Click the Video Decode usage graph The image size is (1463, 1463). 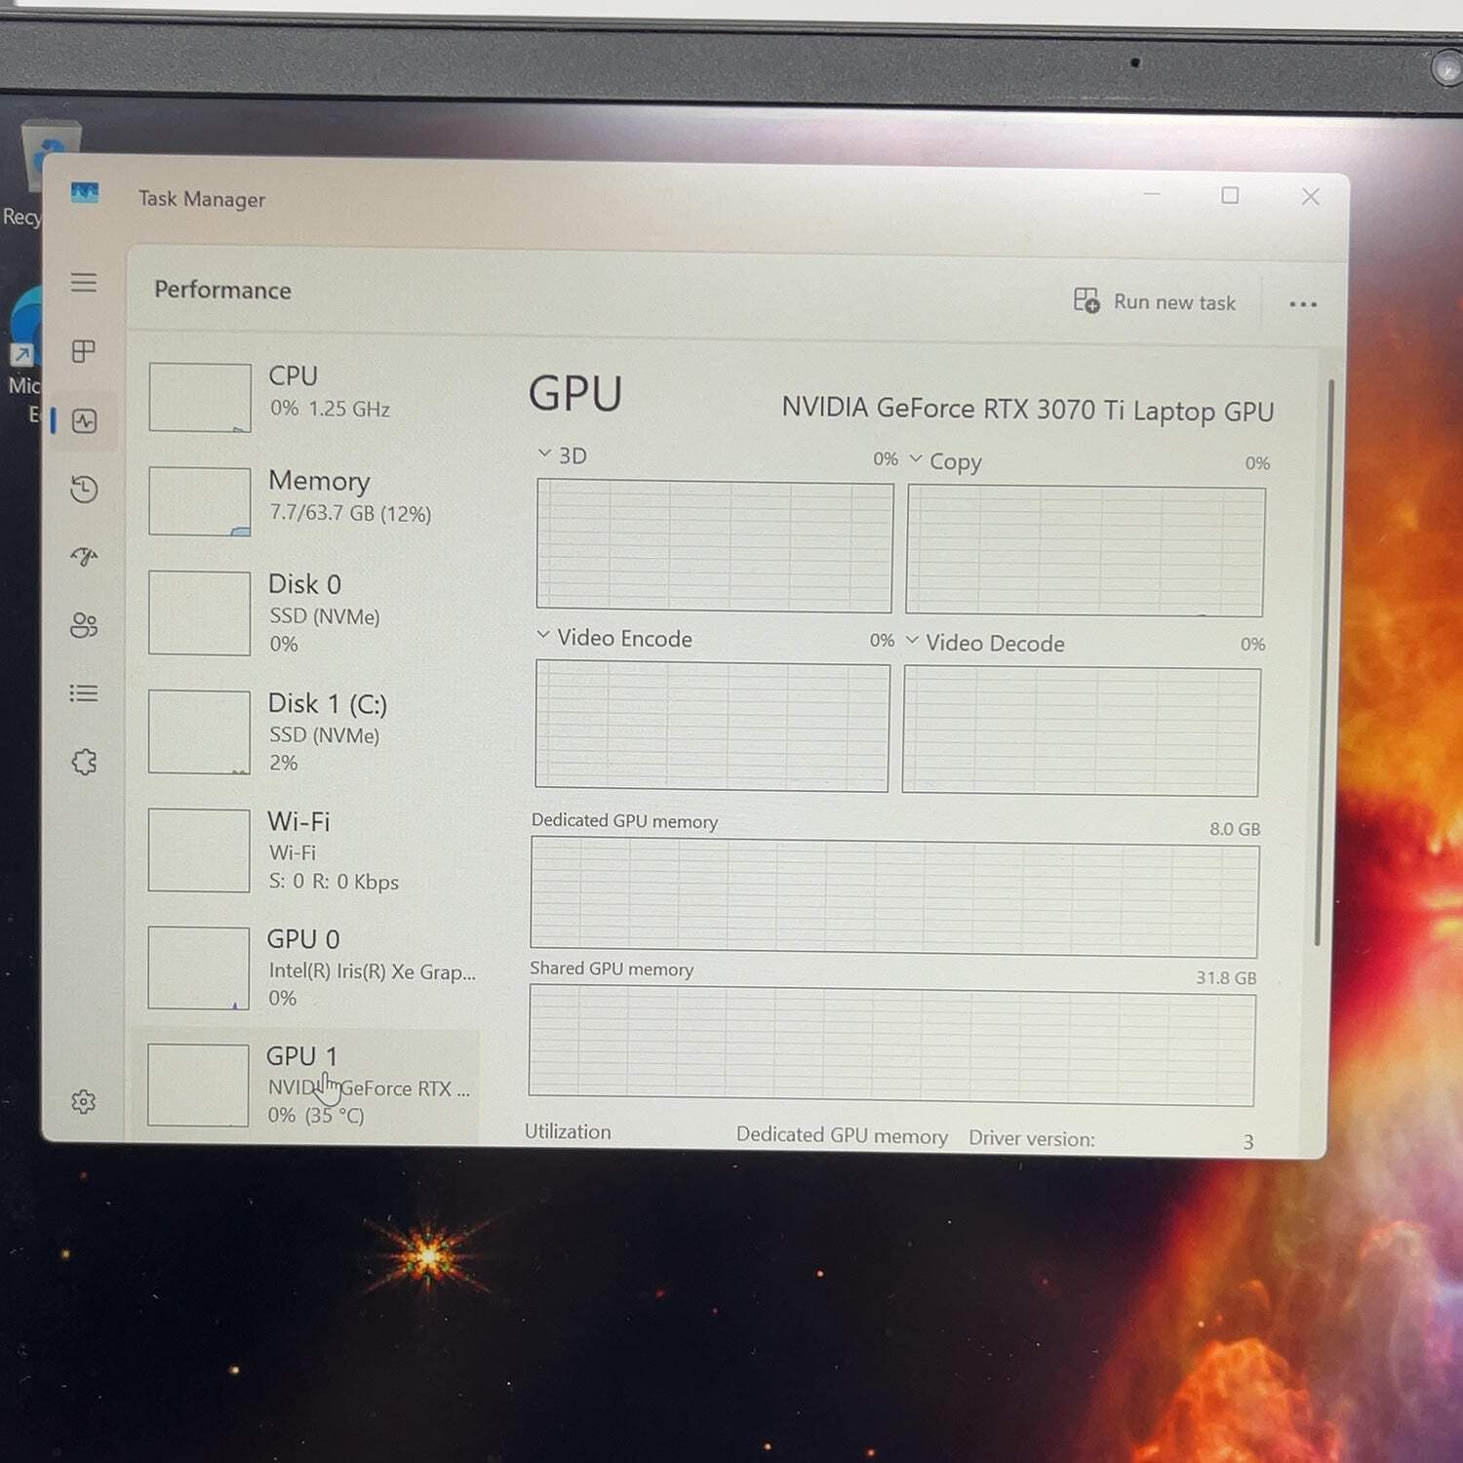1081,731
